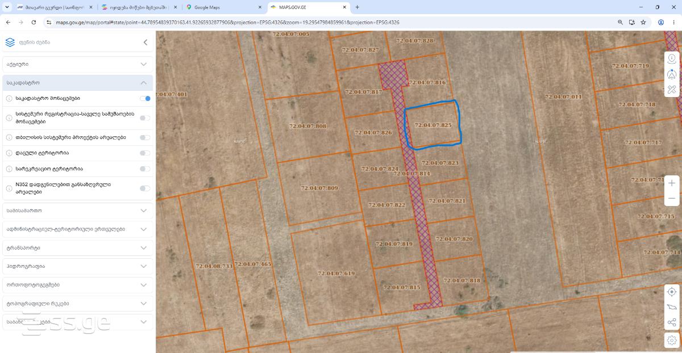Share the map view via the share icon
Viewport: 682px width, 353px height.
tap(672, 323)
